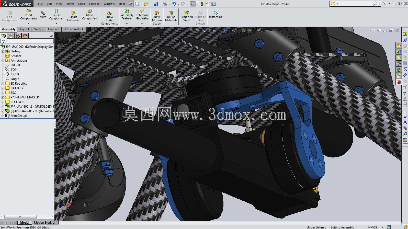Switch to the Evaluate tab
Image resolution: width=408 pixels, height=229 pixels.
(x=54, y=29)
